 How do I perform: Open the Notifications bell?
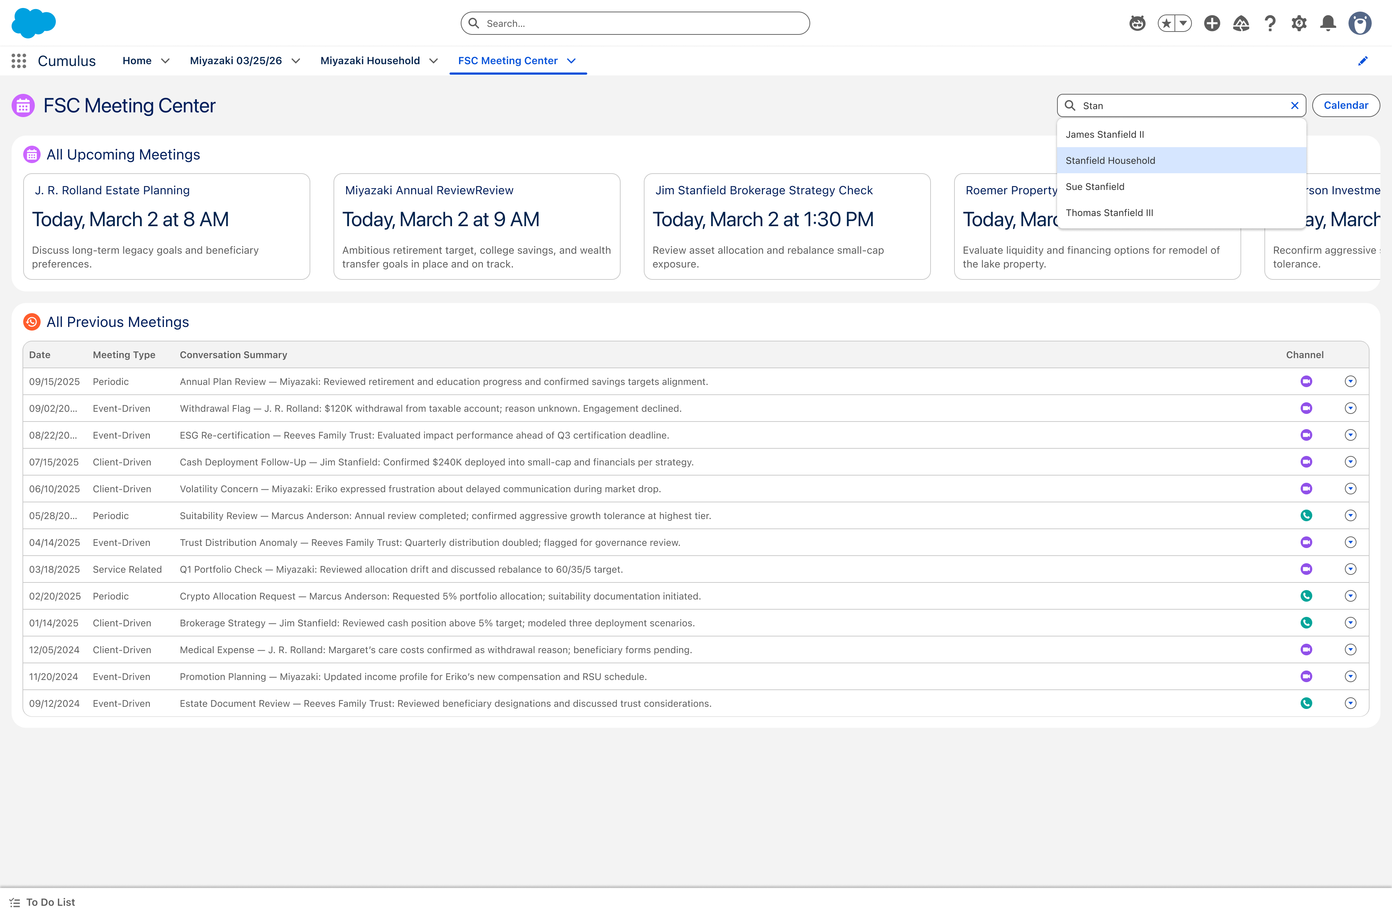1328,24
